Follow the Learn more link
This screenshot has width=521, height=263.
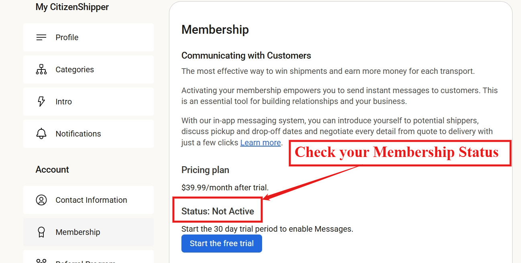260,143
